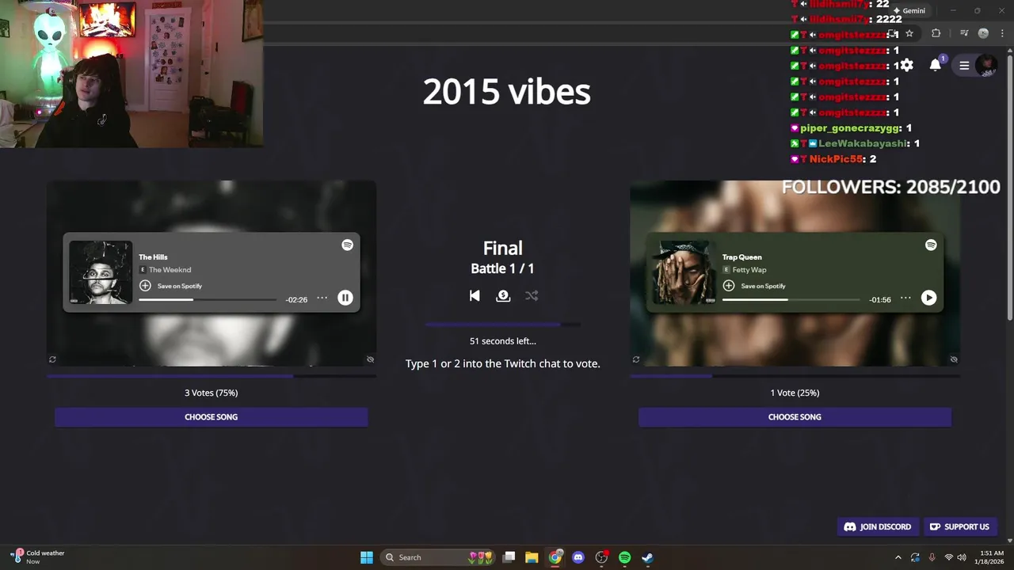Open Discord from the taskbar
Screen dimensions: 1014x570
tap(578, 557)
